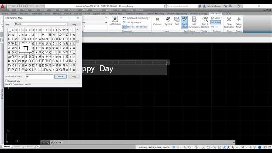Image resolution: width=272 pixels, height=153 pixels.
Task: Close the command line with X
Action: (44, 143)
